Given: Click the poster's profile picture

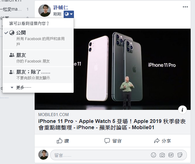Looking at the screenshot, I should (x=45, y=11).
